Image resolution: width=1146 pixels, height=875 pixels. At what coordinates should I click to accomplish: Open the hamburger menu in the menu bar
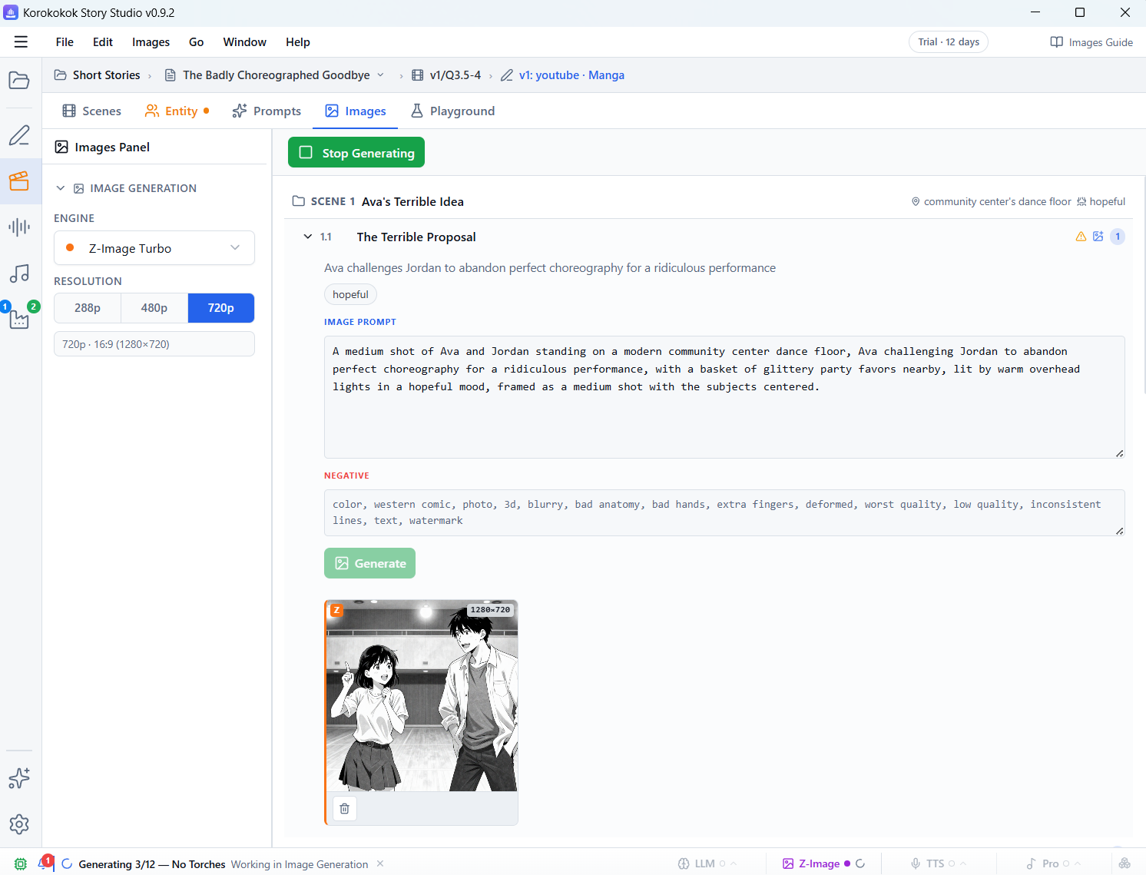(x=21, y=42)
